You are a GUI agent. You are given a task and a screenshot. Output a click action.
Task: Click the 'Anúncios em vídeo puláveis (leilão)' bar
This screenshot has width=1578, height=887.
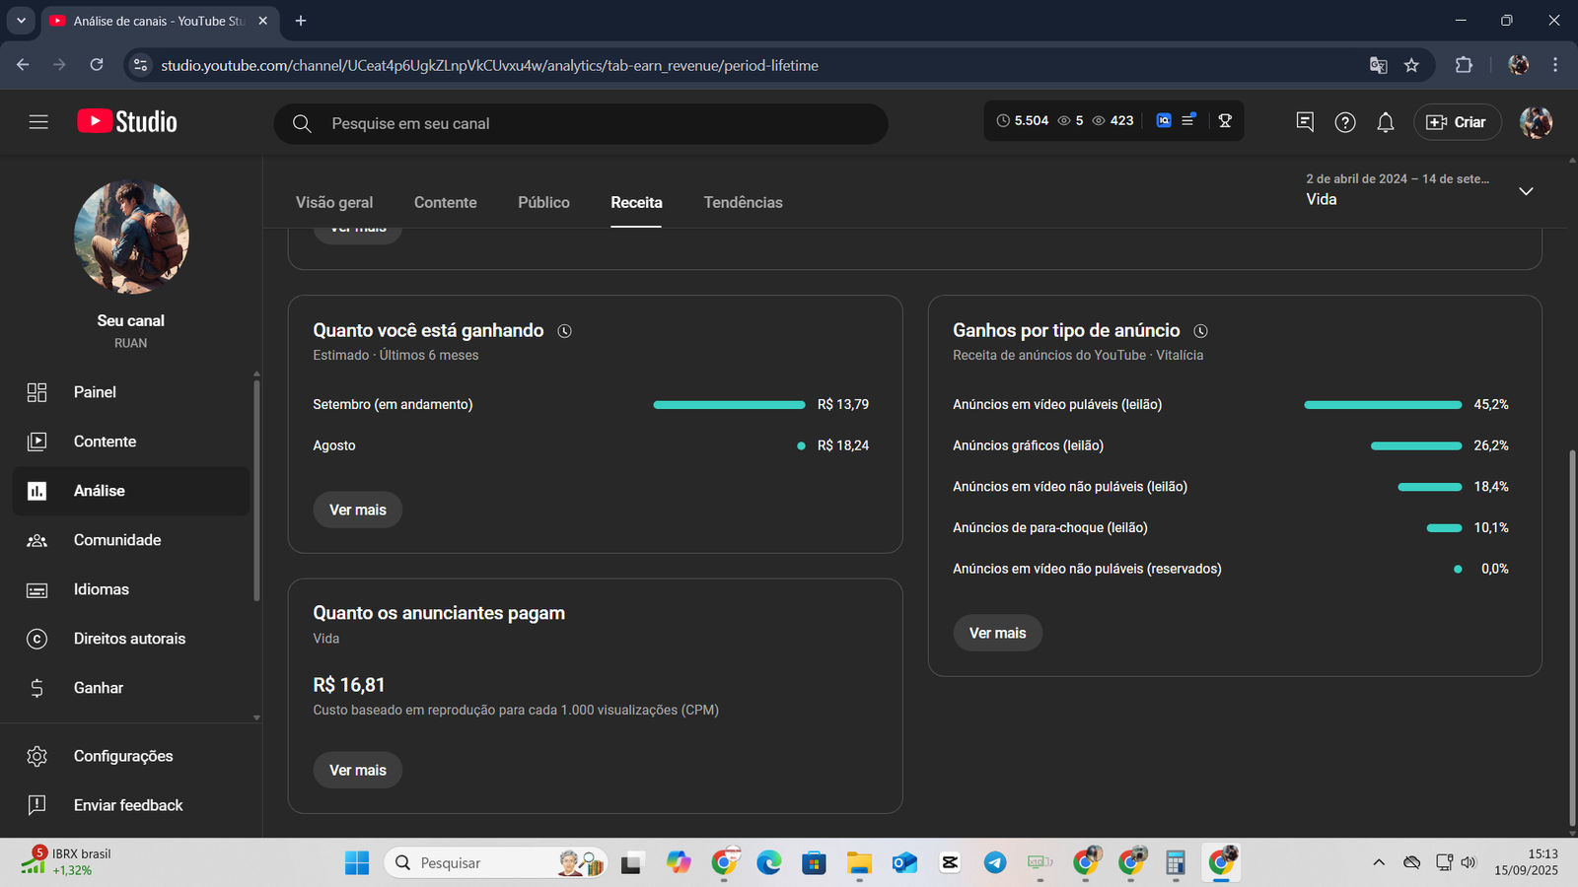pos(1383,405)
